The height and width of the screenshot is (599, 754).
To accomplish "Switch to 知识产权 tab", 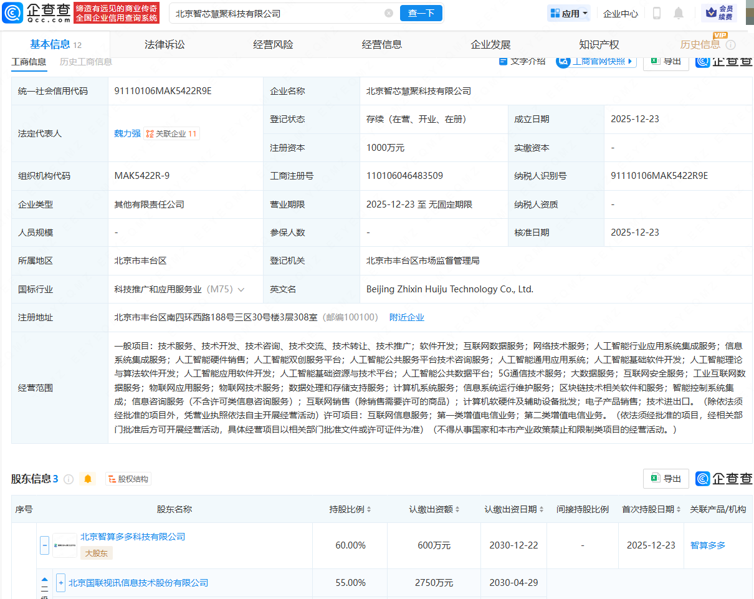I will 599,44.
